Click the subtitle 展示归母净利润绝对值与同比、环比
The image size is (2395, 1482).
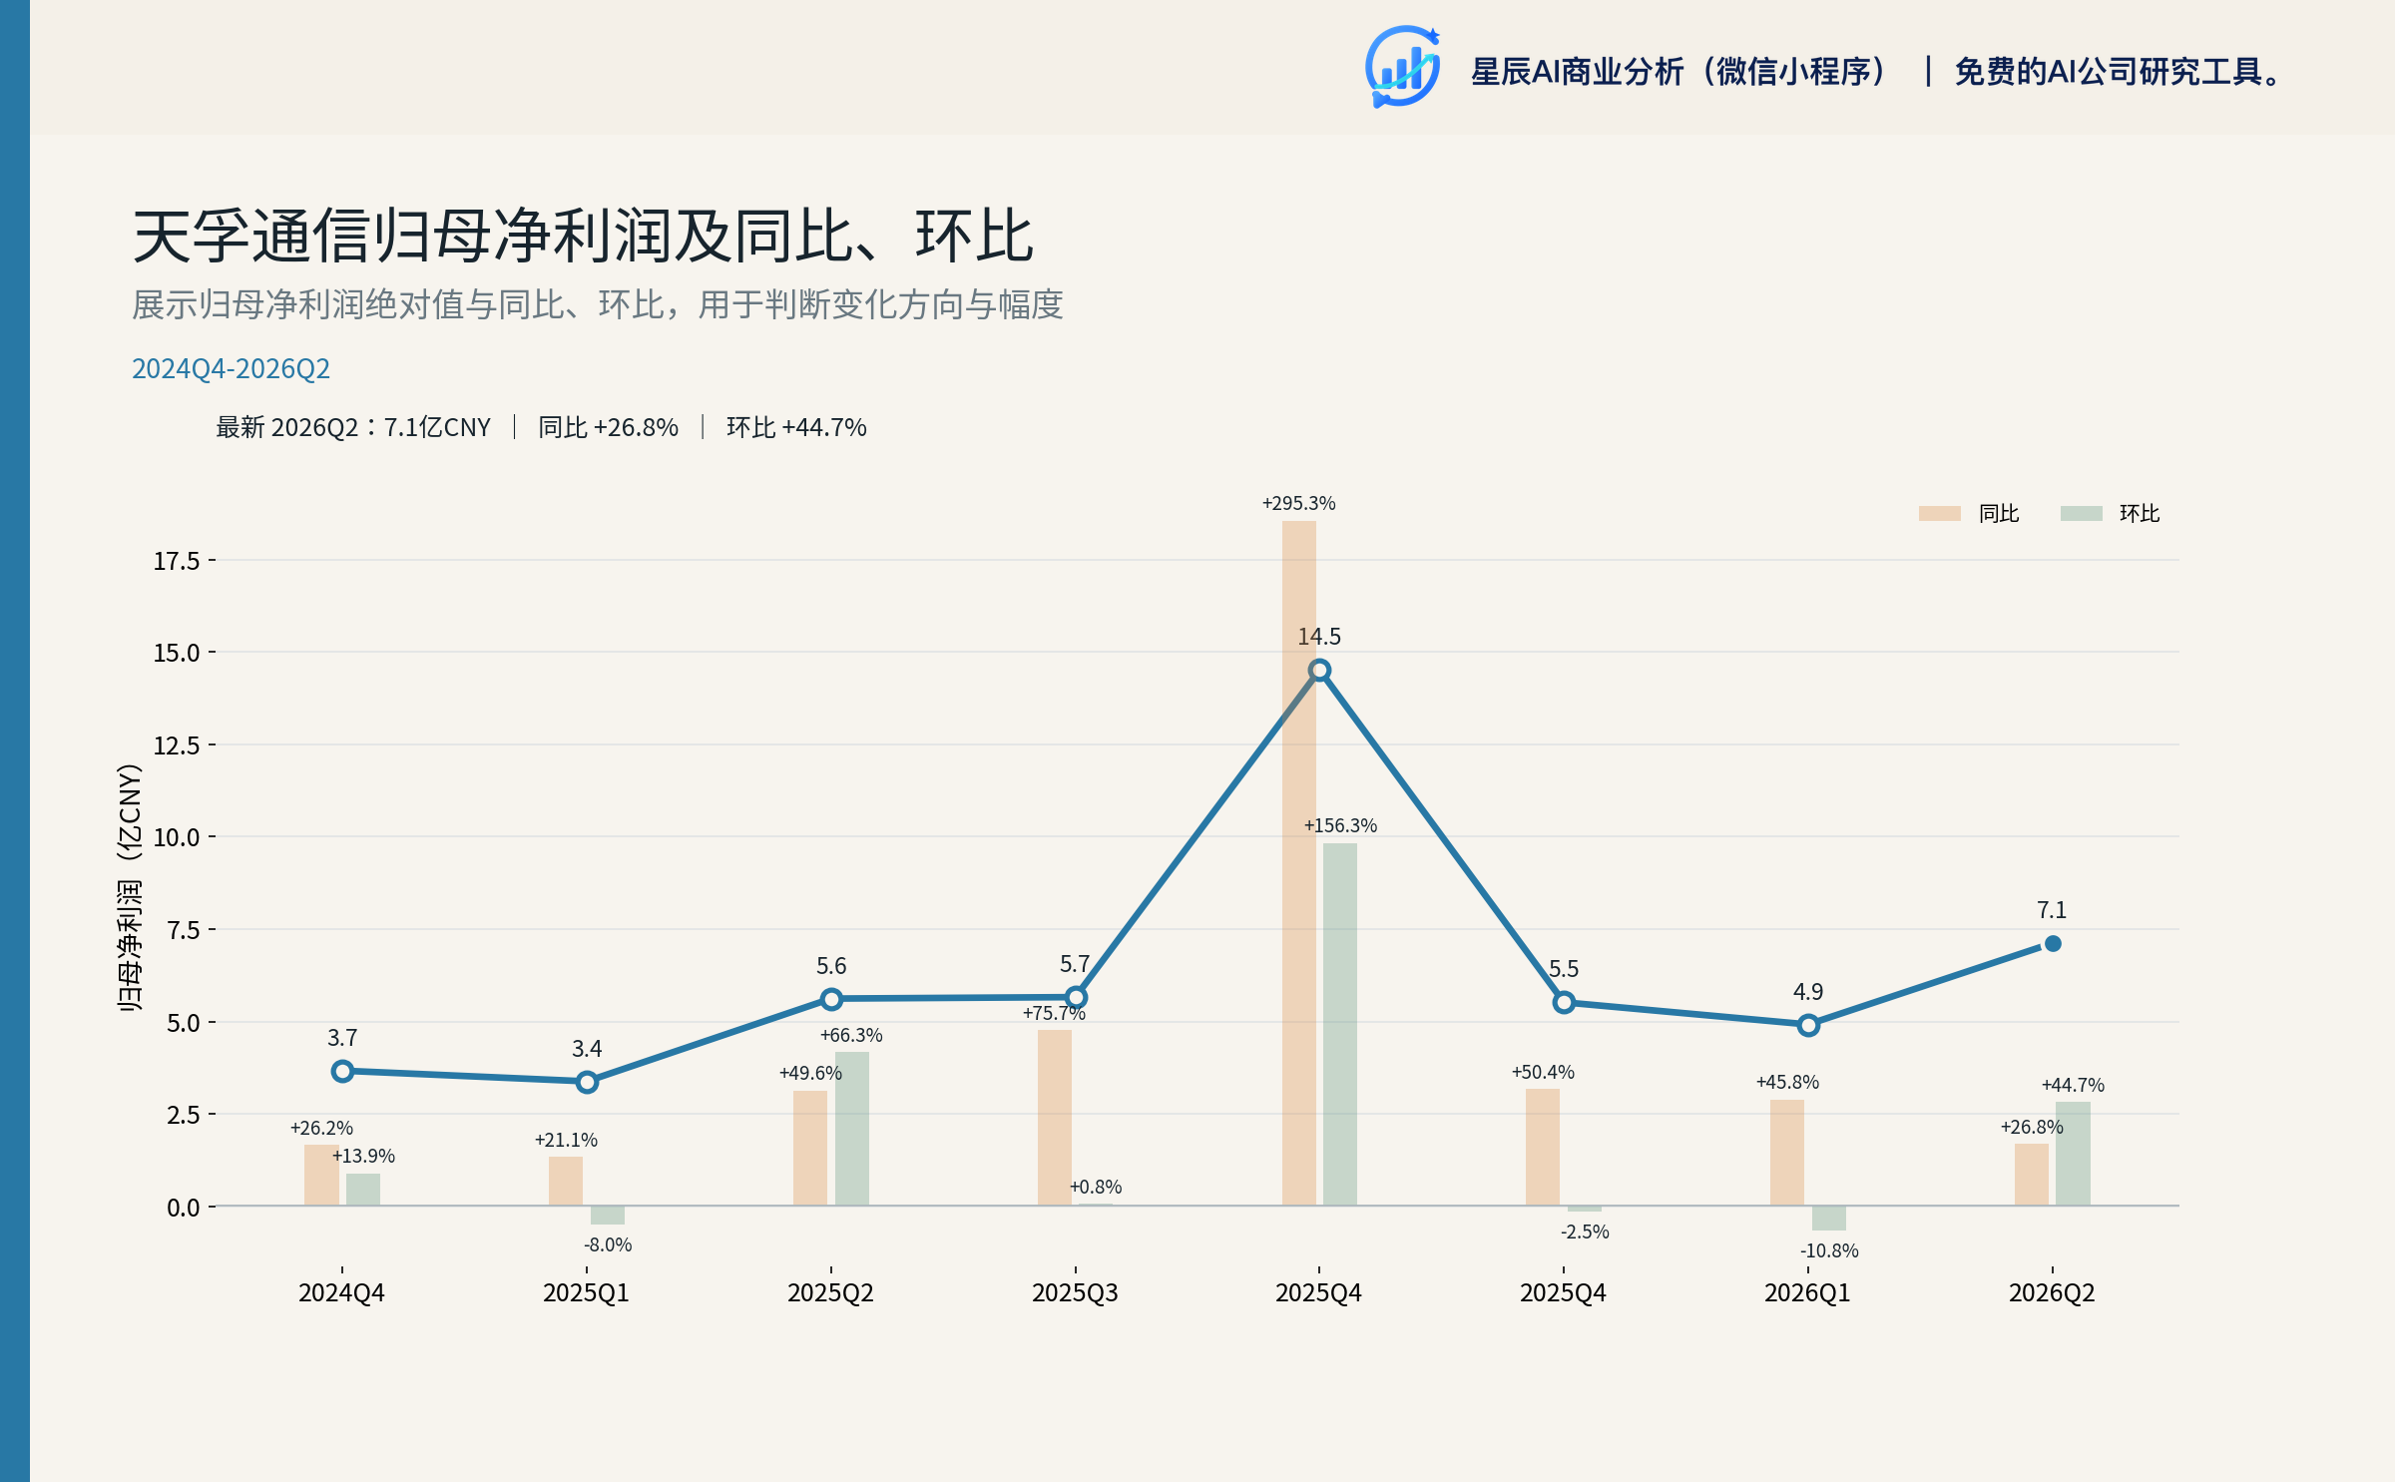tap(390, 304)
